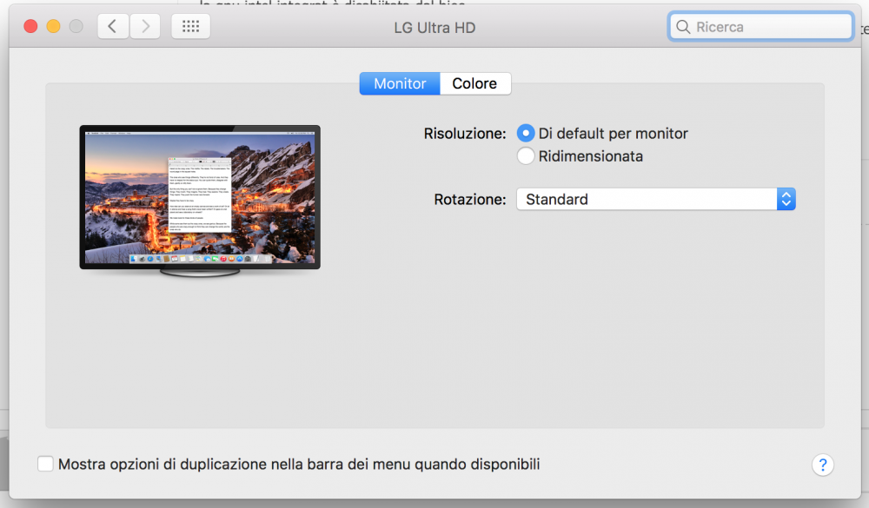Show all preferences via grid icon

click(x=190, y=26)
